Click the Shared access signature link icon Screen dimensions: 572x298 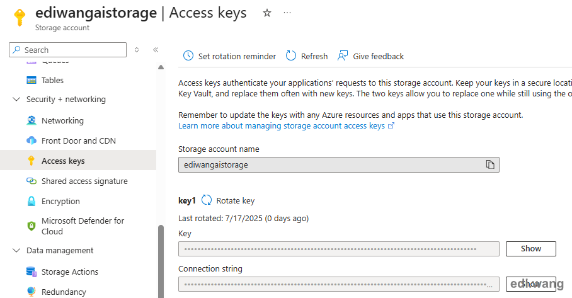31,181
